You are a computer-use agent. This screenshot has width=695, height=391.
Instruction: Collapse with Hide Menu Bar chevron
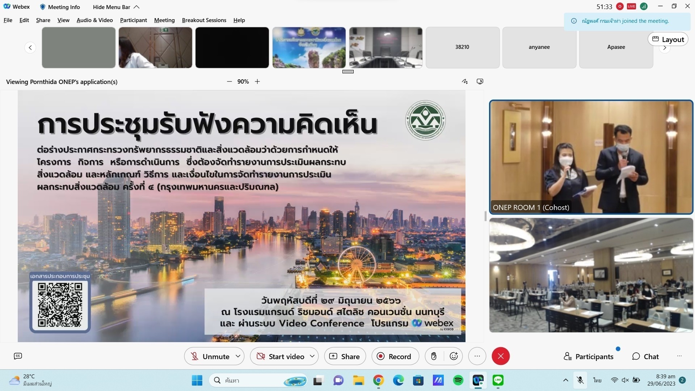point(136,7)
